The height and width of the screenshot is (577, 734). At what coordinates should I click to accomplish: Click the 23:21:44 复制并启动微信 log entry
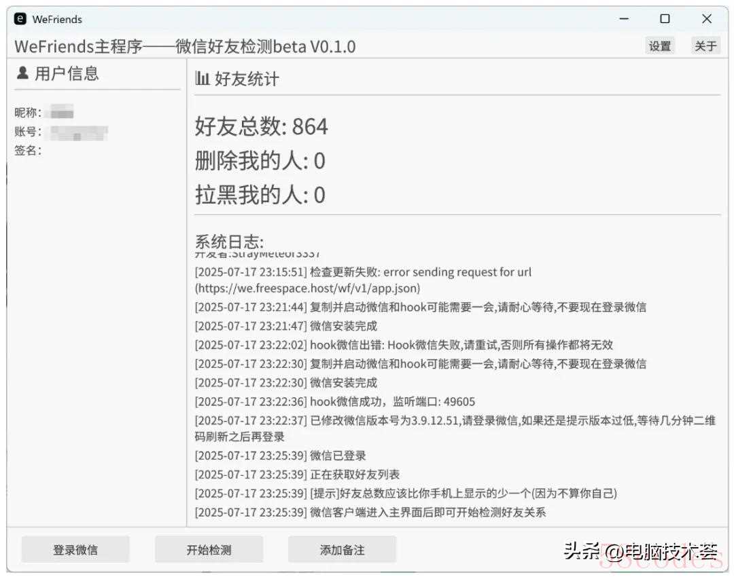pyautogui.click(x=421, y=307)
